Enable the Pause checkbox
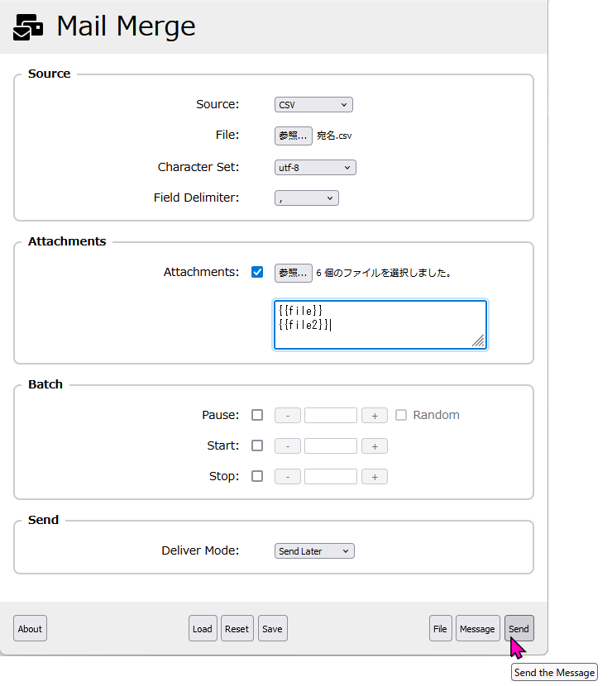The width and height of the screenshot is (612, 686). pos(257,415)
